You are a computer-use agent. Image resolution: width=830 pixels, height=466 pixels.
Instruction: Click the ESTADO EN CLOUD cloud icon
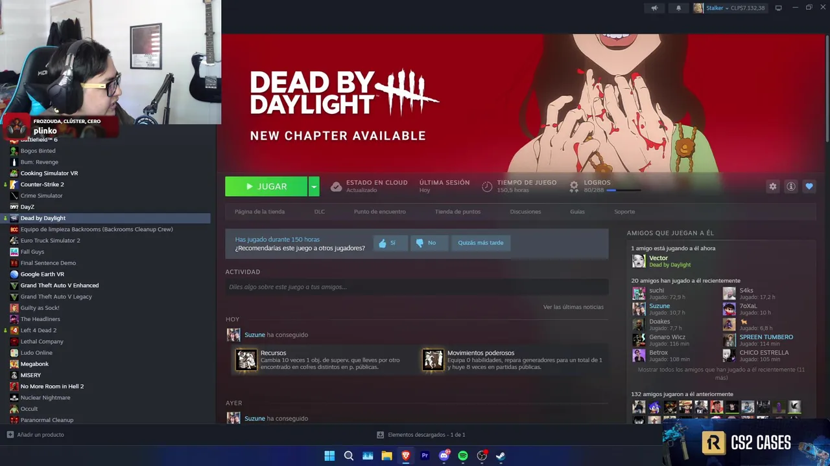point(336,186)
